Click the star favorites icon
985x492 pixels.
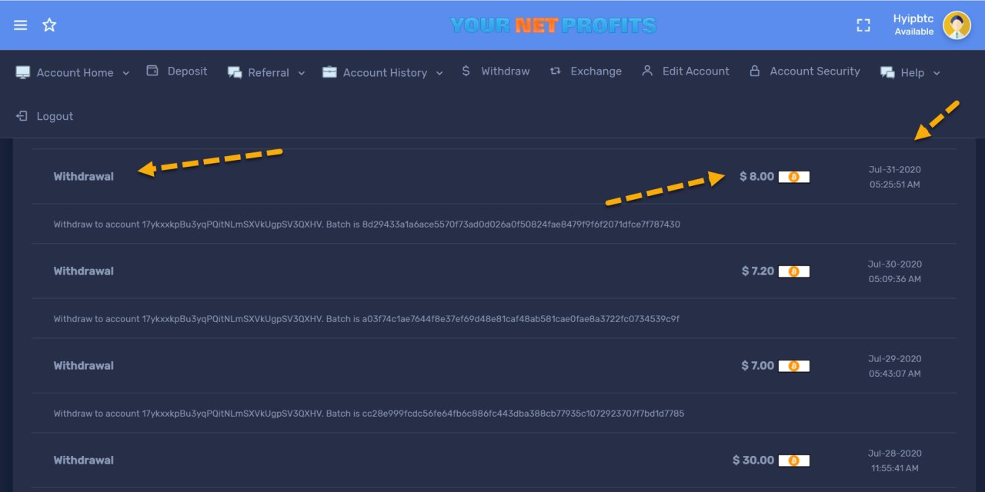pos(49,25)
